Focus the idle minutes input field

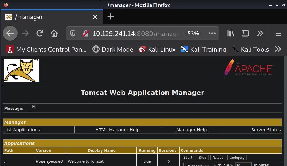point(243,164)
